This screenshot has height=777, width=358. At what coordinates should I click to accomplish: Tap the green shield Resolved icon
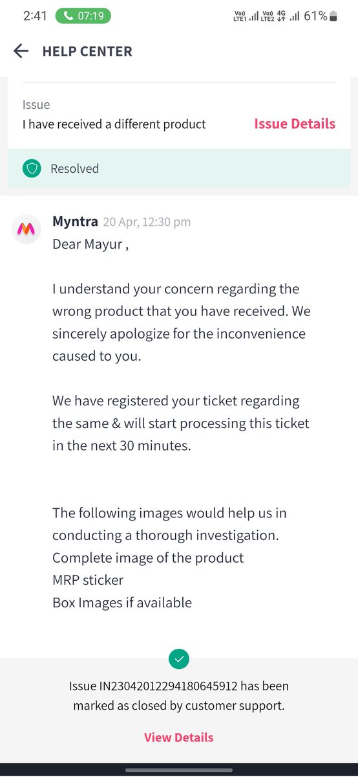32,169
